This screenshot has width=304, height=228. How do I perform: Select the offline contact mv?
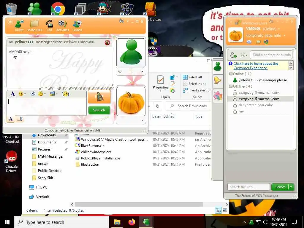pos(241,111)
